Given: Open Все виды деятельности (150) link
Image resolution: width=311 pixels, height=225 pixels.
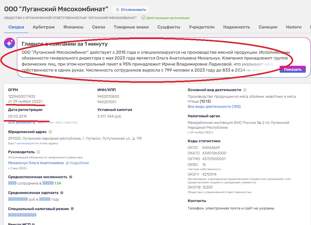Looking at the screenshot, I should (214, 107).
